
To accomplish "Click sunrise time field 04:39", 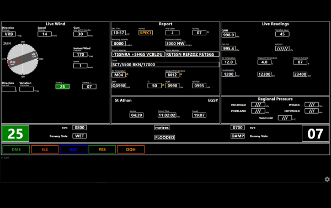I will (x=137, y=115).
